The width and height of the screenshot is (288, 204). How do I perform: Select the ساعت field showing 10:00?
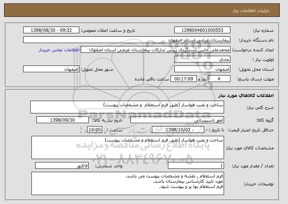coord(95,130)
